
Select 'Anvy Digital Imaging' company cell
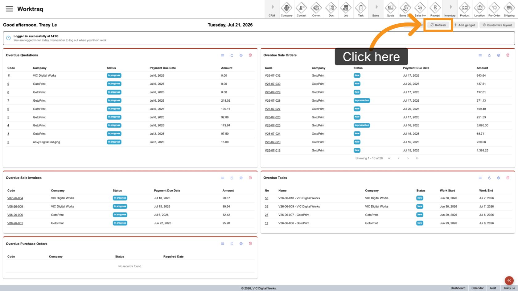47,142
